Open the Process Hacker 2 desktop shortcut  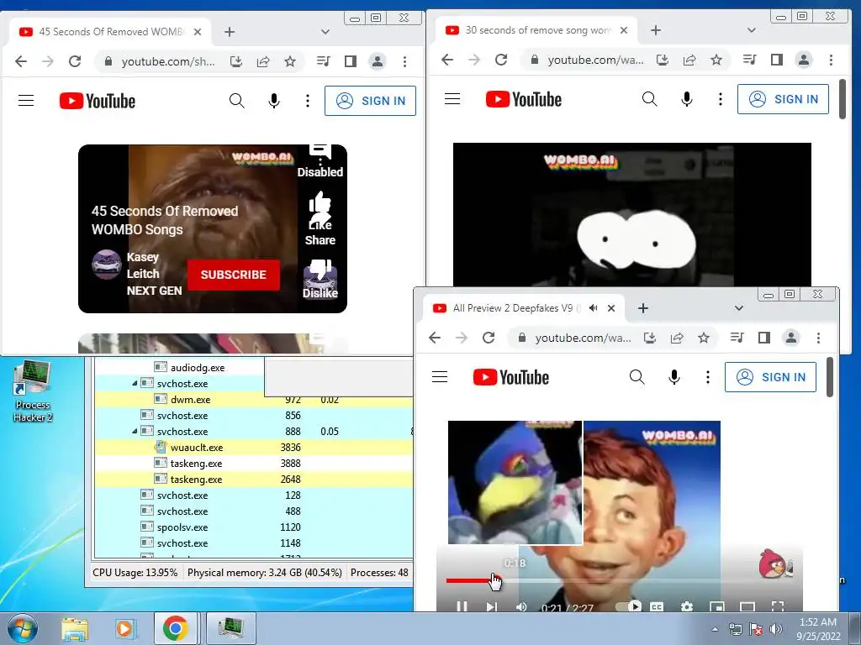33,390
